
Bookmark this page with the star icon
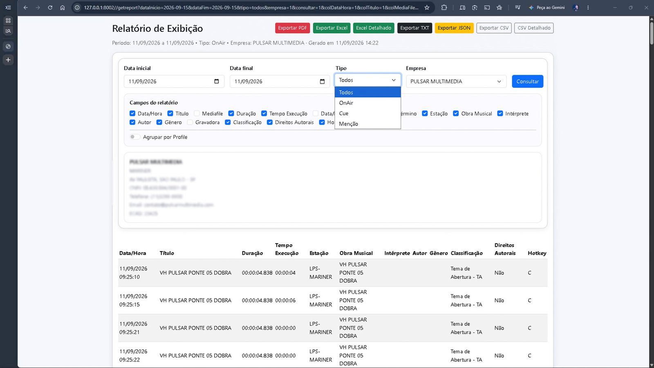pos(427,7)
